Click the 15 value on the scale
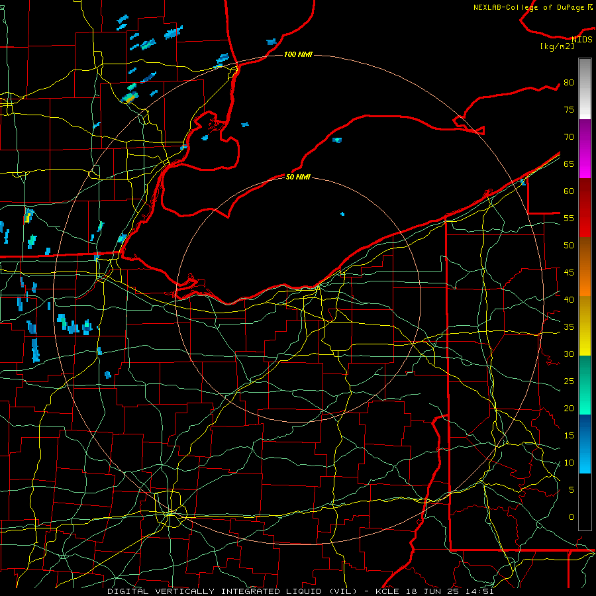 click(569, 436)
